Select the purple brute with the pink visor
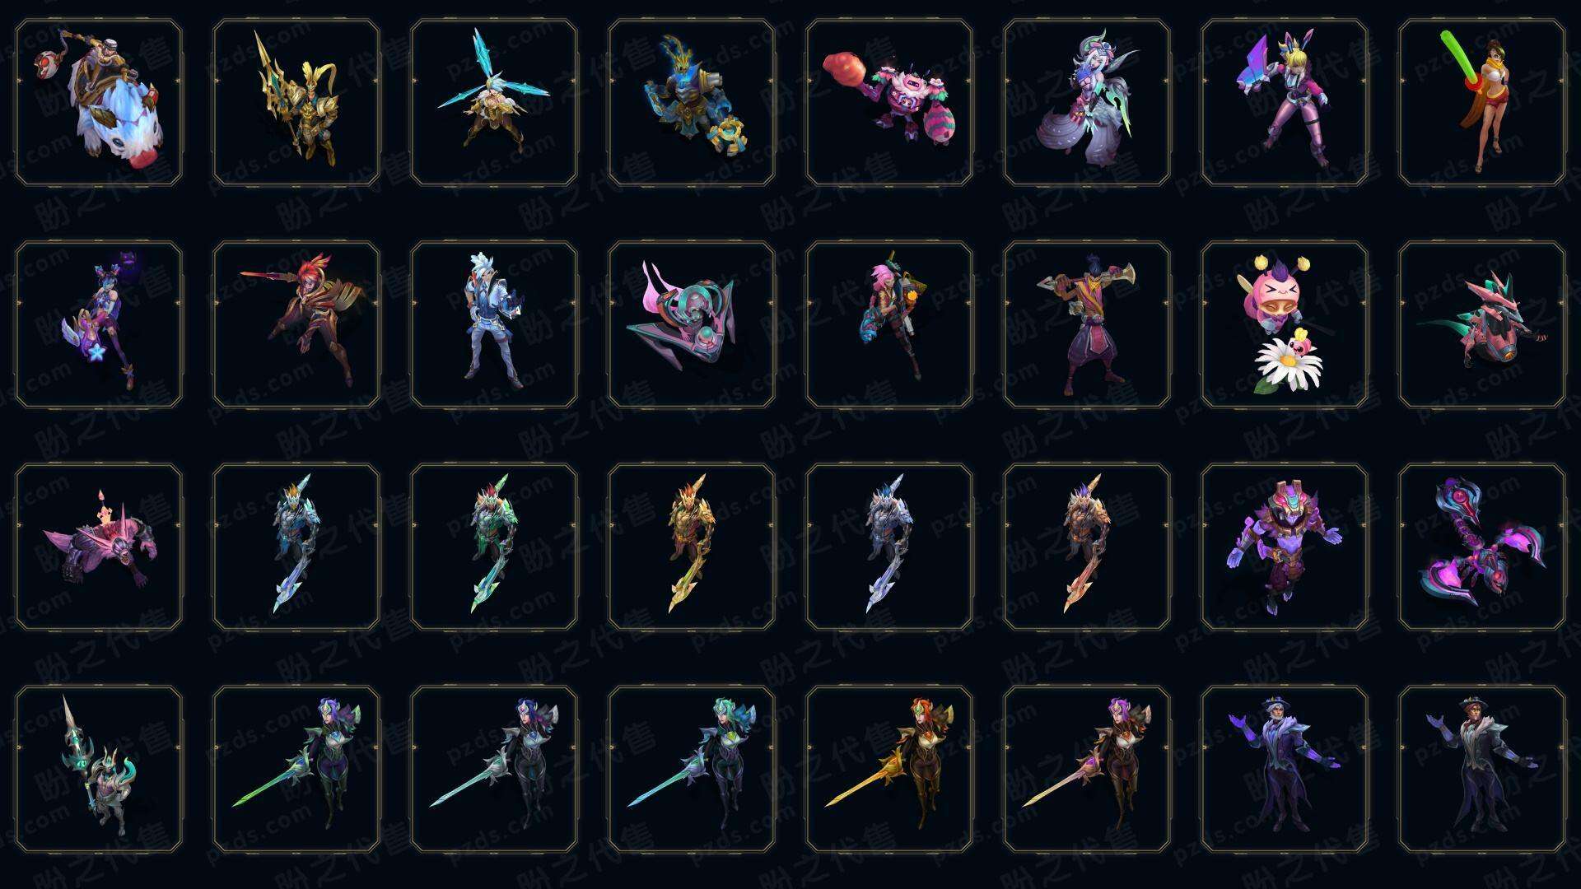 coord(1285,547)
